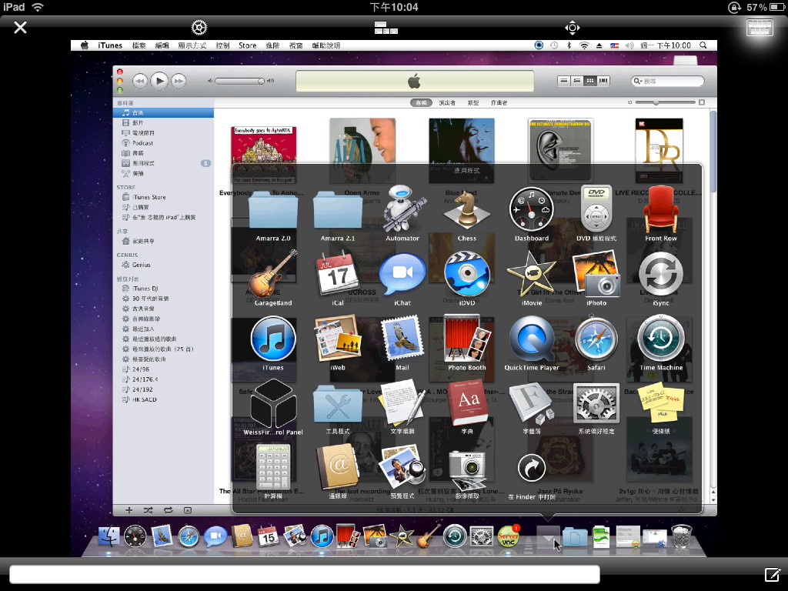Launch Chess from the applications grid
This screenshot has width=788, height=591.
point(467,210)
